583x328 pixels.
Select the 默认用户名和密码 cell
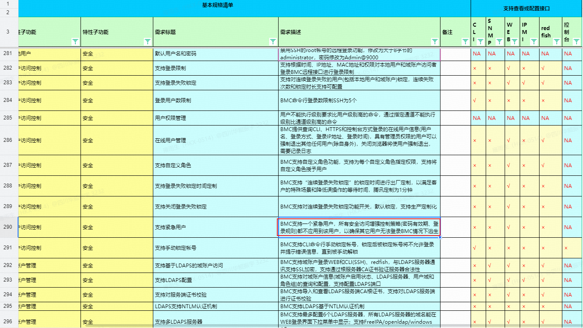[x=215, y=54]
